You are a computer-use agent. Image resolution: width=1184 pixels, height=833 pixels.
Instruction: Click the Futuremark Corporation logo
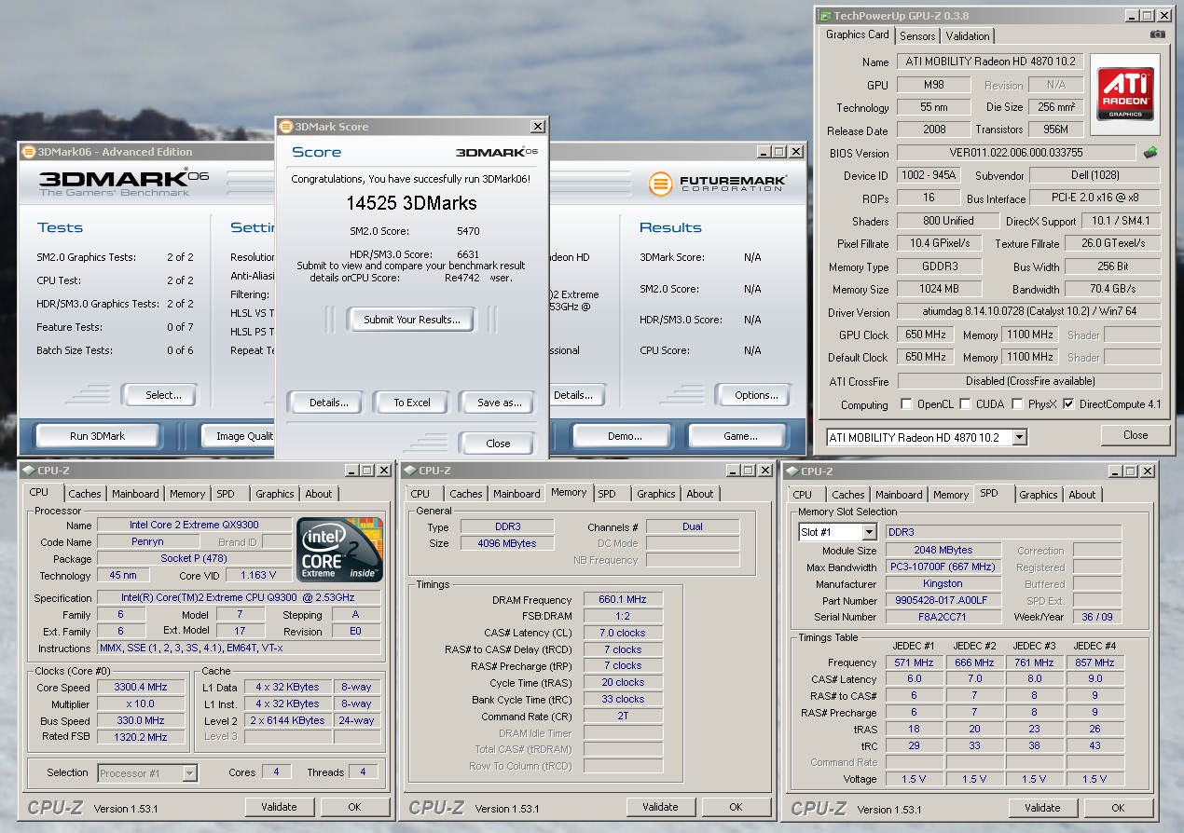click(x=718, y=184)
